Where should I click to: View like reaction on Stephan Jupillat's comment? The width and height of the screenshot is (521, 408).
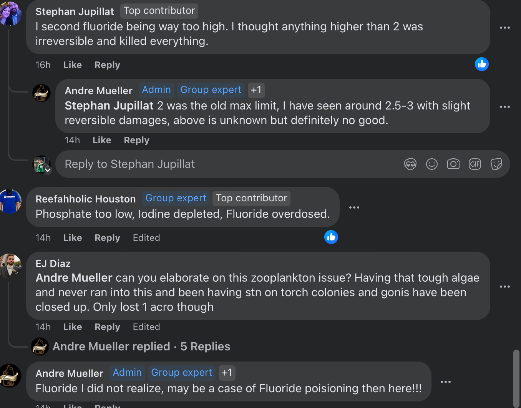point(481,64)
